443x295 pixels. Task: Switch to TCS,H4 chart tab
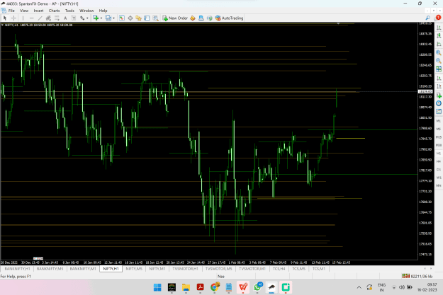tap(279, 269)
